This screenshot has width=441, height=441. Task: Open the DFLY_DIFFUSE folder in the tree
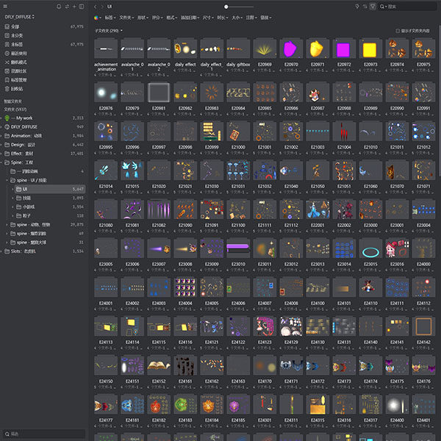click(x=44, y=127)
